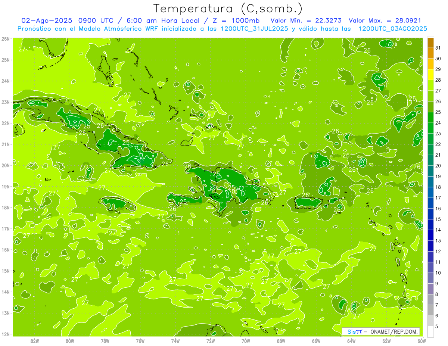
Task: Click the color scale label '5'
Action: (x=437, y=326)
